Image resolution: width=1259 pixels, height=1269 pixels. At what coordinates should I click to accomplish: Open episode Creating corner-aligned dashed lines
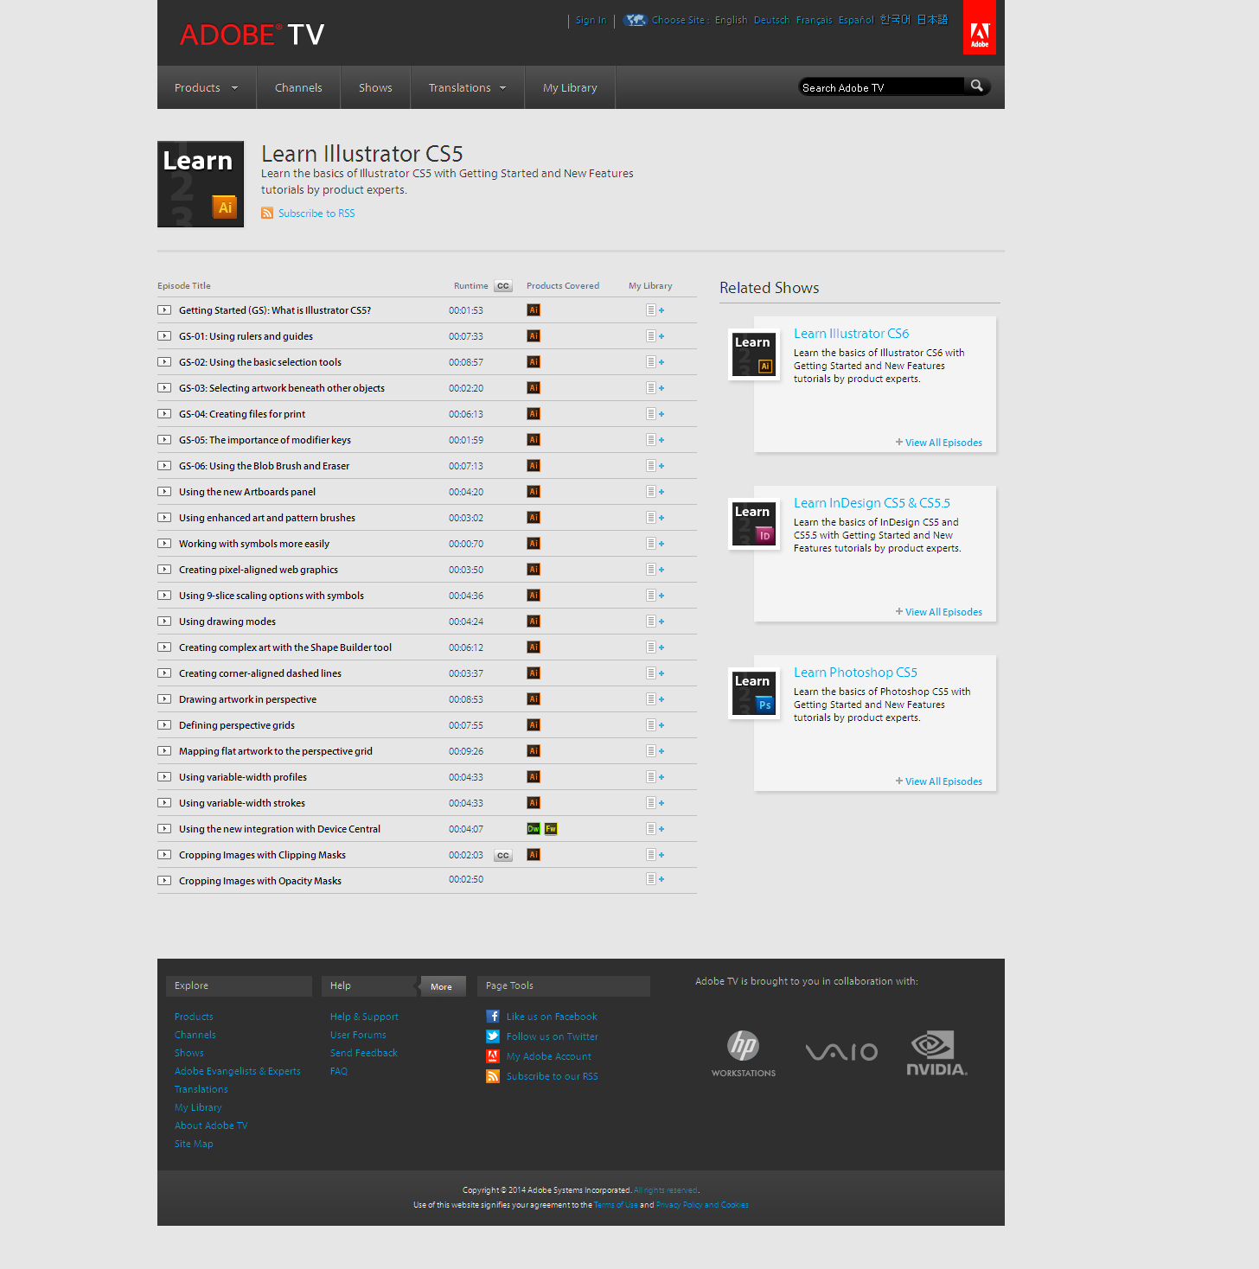click(260, 673)
